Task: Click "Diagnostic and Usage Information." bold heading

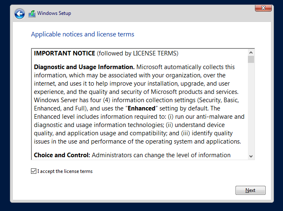Action: tap(84, 67)
